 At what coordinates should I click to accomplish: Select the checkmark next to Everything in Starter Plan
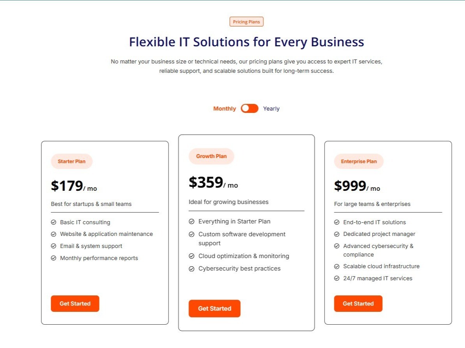[x=191, y=221]
